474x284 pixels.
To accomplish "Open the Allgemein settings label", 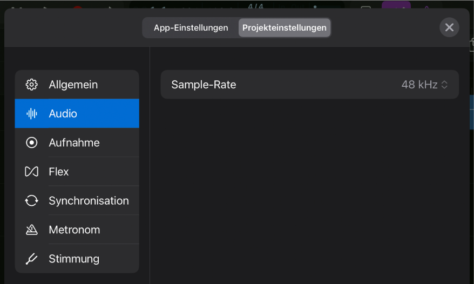I will (x=73, y=85).
